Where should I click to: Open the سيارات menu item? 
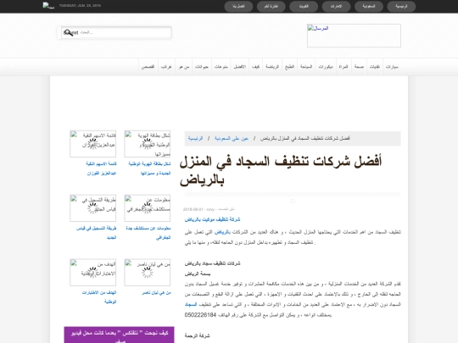coord(392,67)
